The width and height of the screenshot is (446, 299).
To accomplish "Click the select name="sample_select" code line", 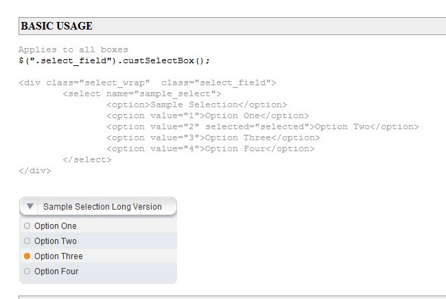I will tap(141, 93).
